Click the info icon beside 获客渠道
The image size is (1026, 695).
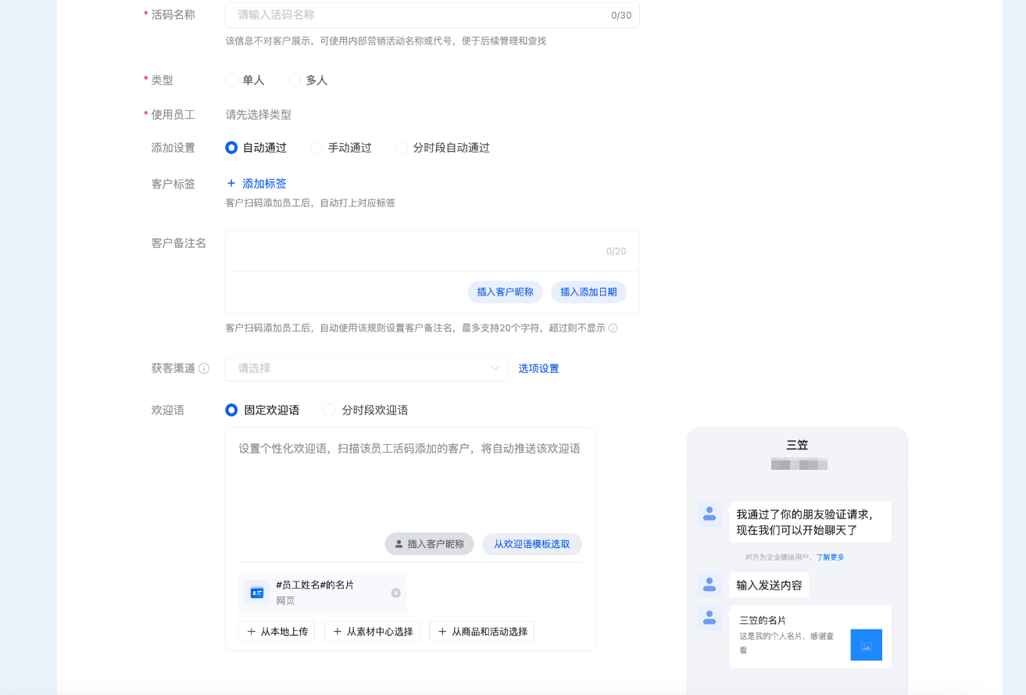click(x=204, y=368)
